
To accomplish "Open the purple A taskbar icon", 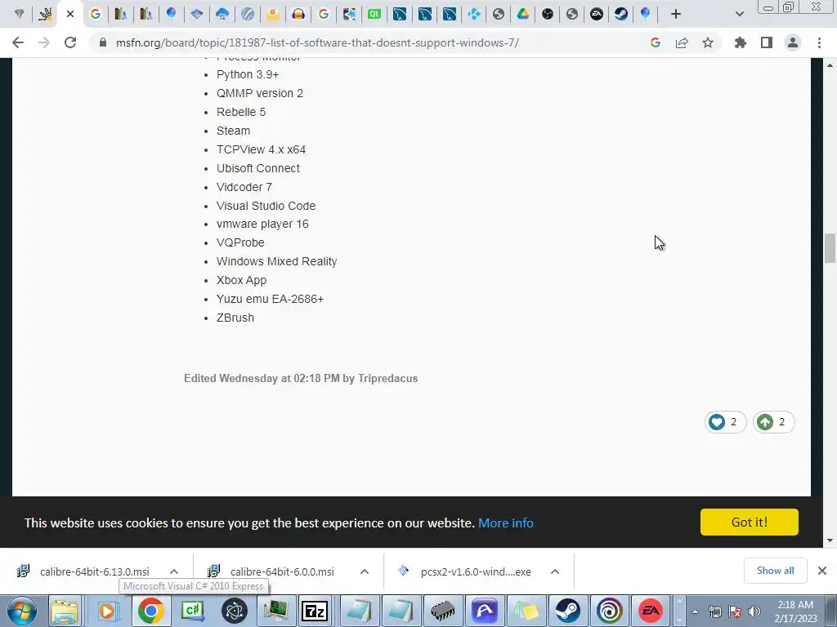I will pyautogui.click(x=485, y=611).
